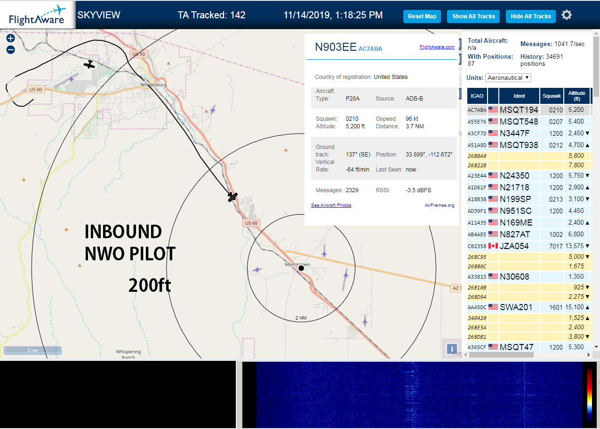Click the horizontal scrollbar right arrow
600x429 pixels.
[x=588, y=355]
